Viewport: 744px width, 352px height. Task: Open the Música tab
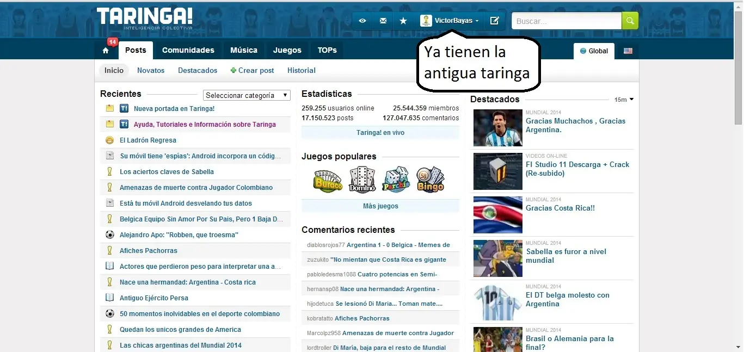tap(244, 50)
